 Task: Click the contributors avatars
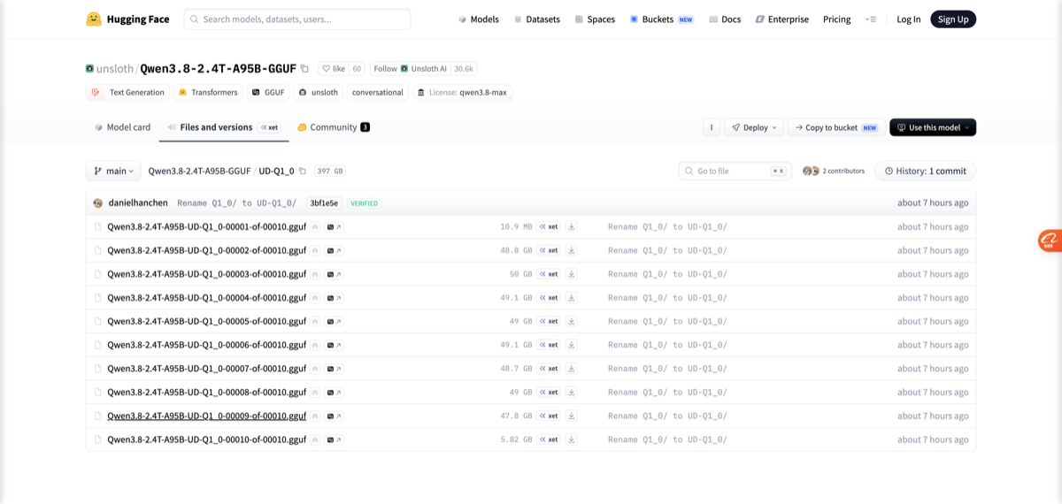[811, 171]
